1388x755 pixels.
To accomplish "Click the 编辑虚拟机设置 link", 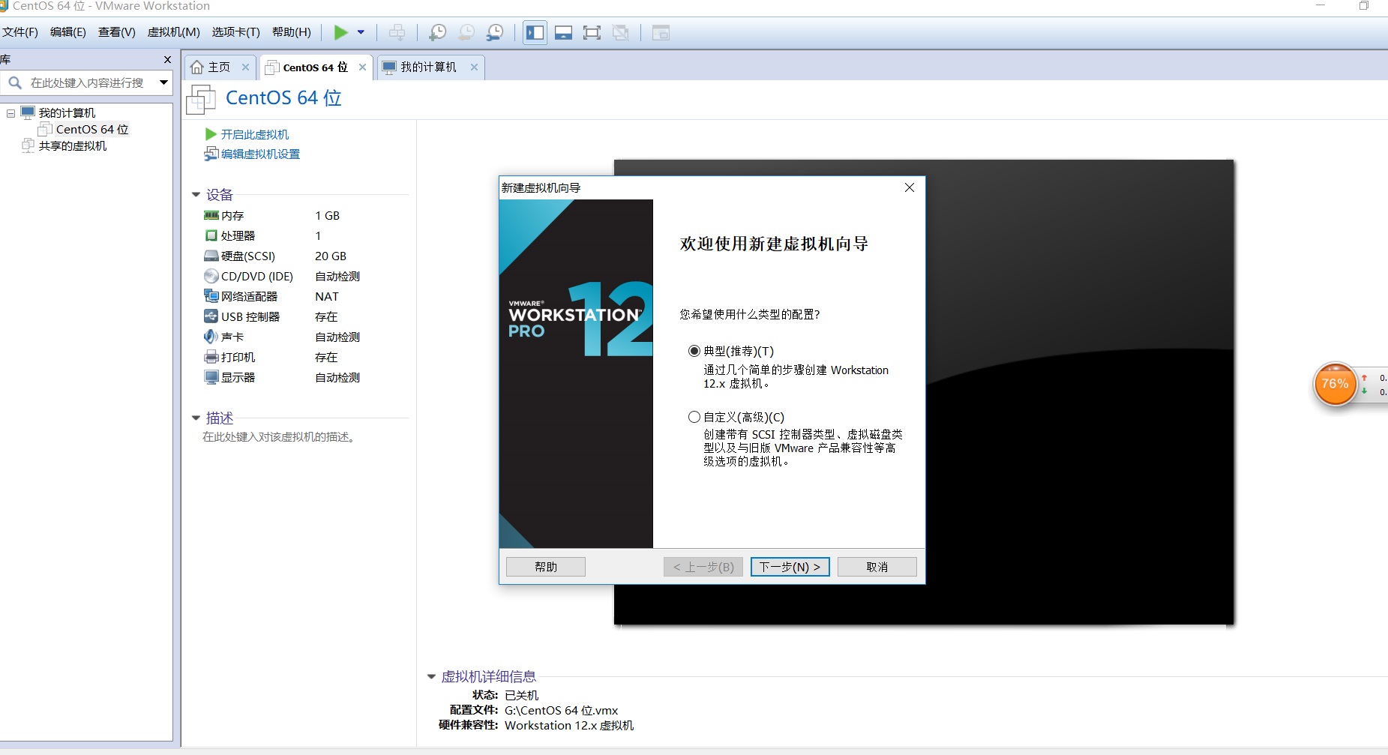I will click(260, 154).
